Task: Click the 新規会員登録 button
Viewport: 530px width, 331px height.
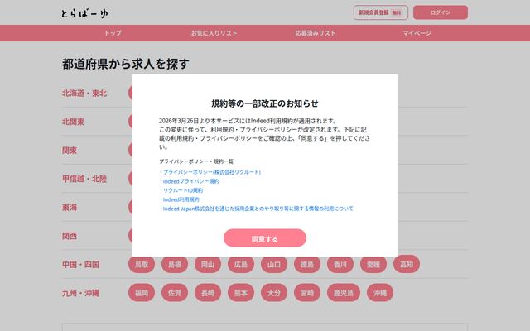Action: 381,12
